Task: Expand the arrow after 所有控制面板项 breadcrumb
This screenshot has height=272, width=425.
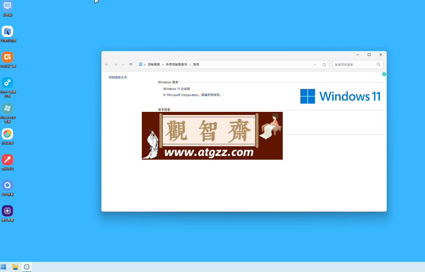Action: 190,65
